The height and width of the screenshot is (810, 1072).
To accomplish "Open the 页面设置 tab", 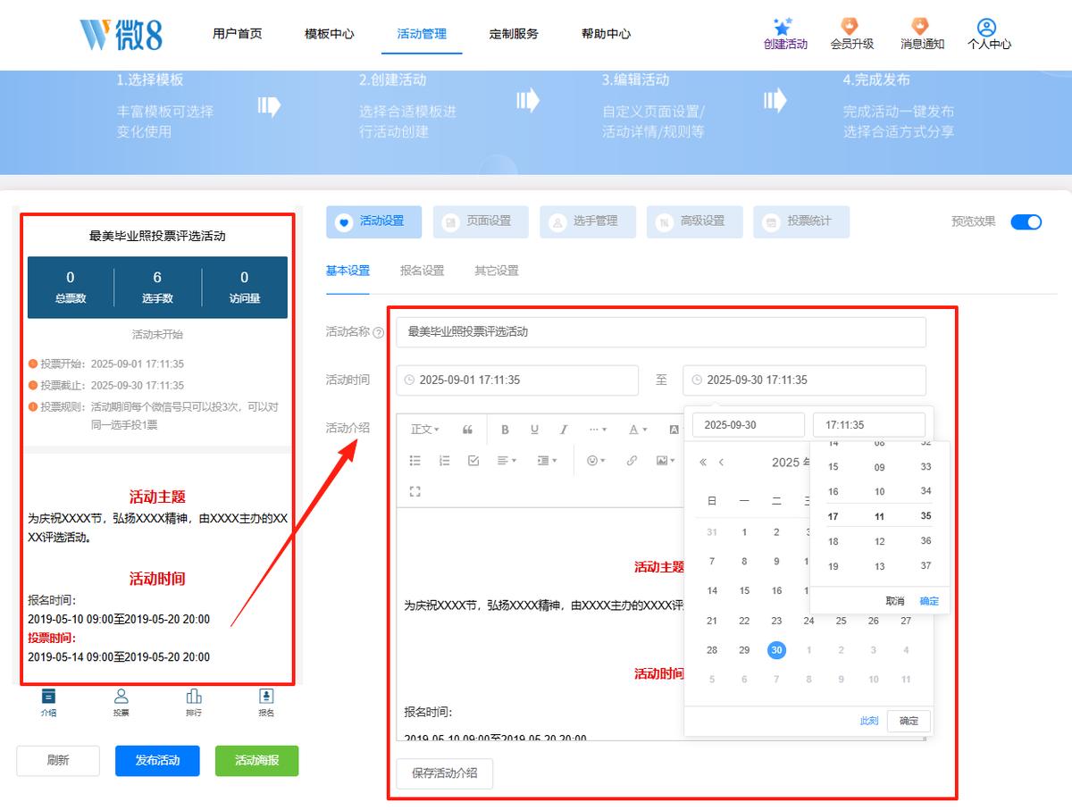I will point(481,221).
